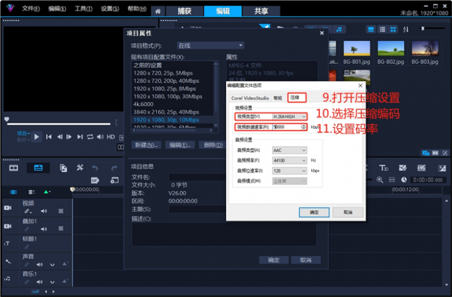Screen dimensions: 452x297
Task: Open the 压缩 tab in profile options
Action: click(296, 98)
